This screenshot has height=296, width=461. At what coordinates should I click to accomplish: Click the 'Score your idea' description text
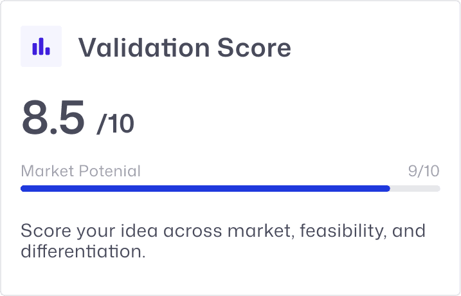(223, 240)
